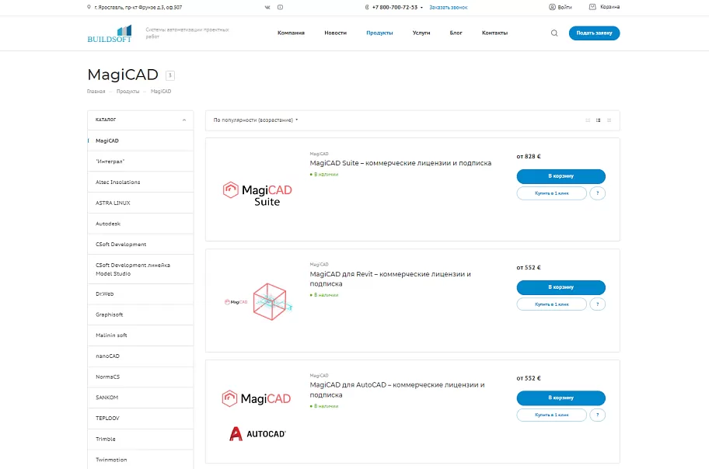
Task: Click the Войти login link
Action: click(564, 7)
